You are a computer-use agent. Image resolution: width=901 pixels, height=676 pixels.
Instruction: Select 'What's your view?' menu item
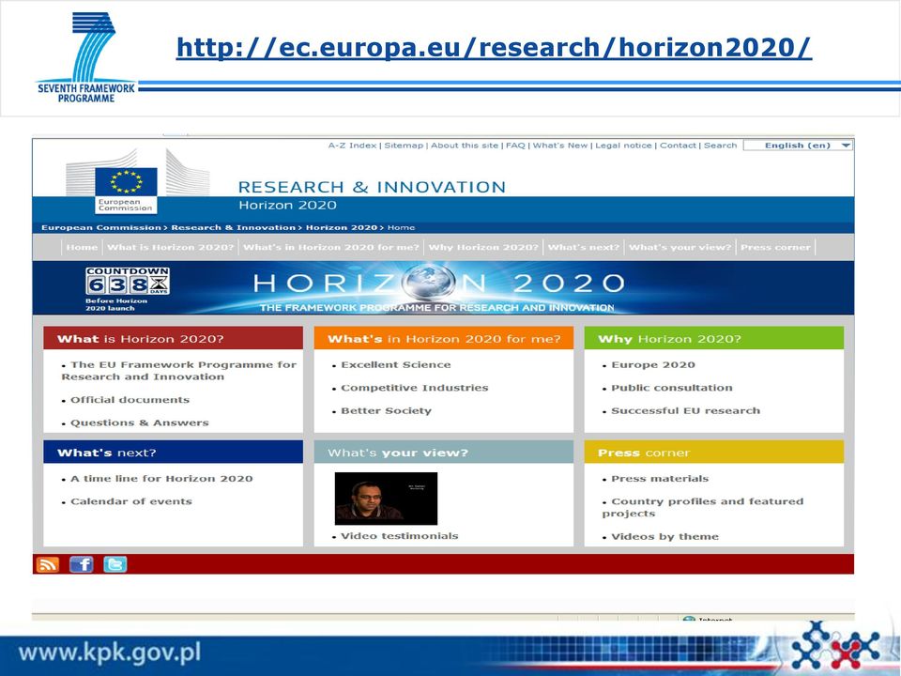click(680, 247)
